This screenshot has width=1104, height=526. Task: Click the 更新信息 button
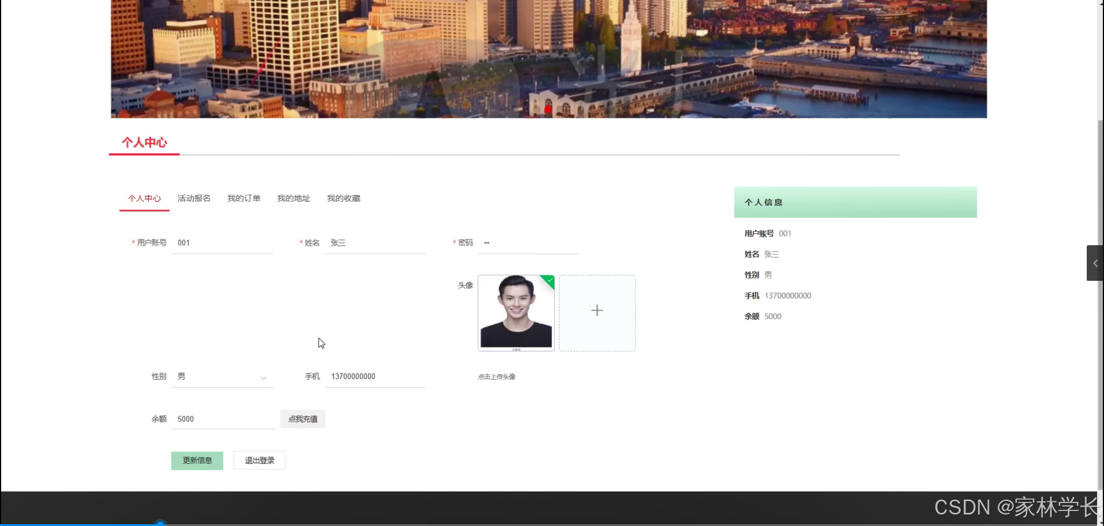[x=197, y=460]
